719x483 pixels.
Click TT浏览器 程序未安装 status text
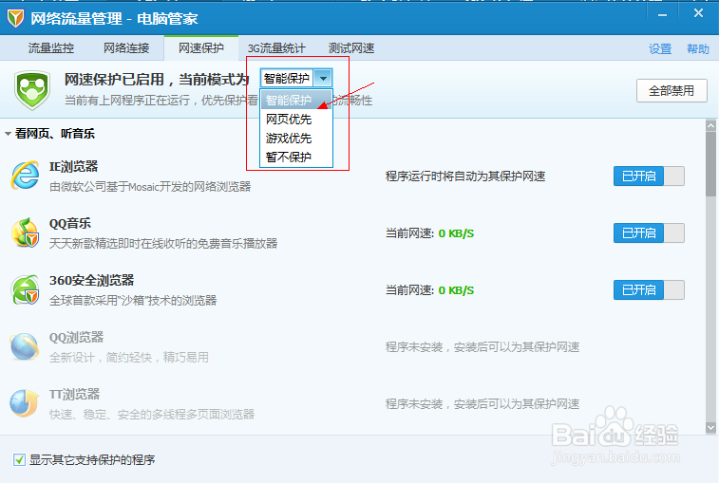pyautogui.click(x=482, y=403)
